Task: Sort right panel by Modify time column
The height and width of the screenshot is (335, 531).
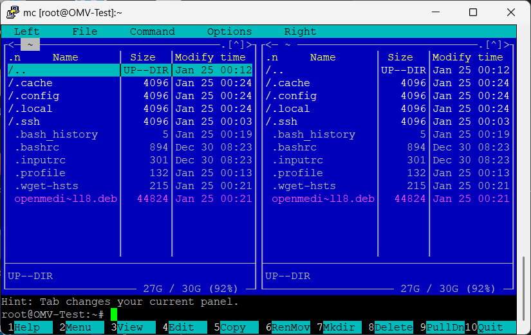Action: [468, 57]
